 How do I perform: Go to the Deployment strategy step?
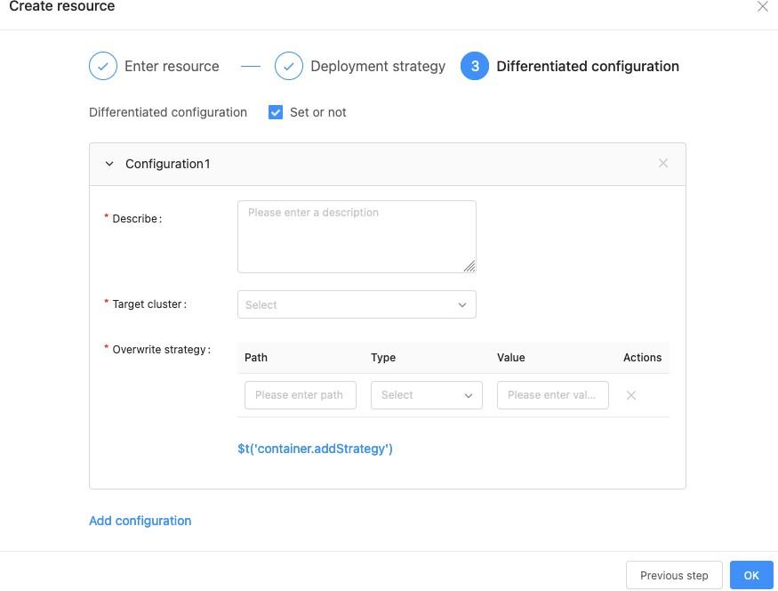[x=377, y=66]
